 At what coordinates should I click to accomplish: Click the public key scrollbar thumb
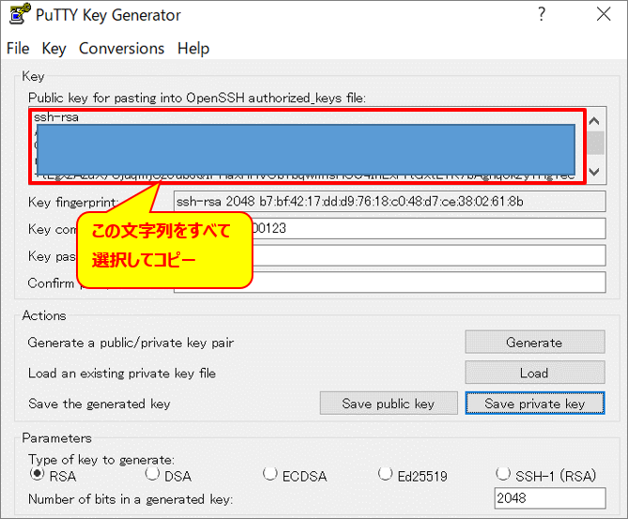pos(596,143)
